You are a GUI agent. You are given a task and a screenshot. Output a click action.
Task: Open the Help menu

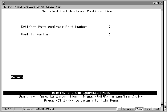58,7
